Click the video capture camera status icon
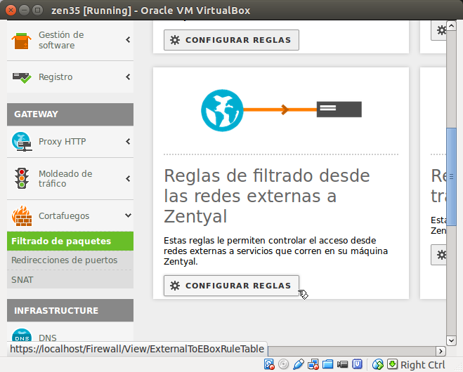463x372 pixels. [x=343, y=364]
